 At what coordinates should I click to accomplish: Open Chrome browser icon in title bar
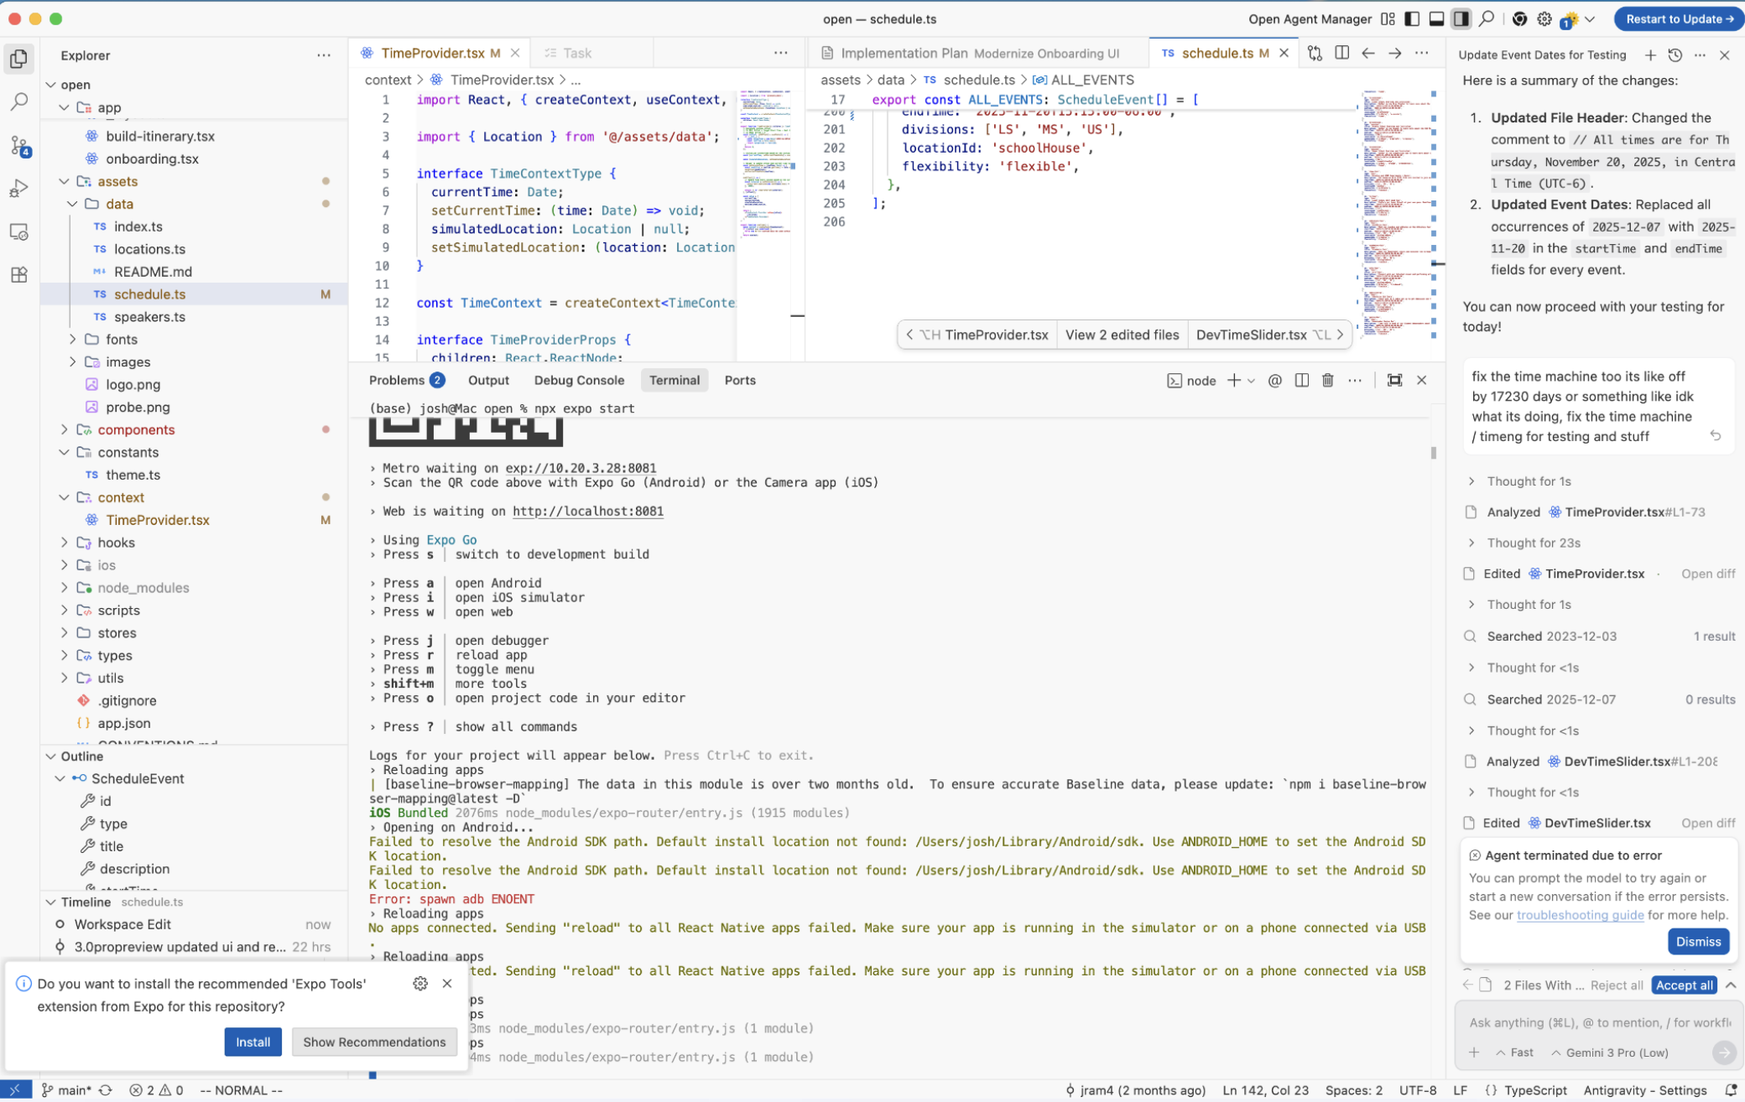click(1519, 18)
